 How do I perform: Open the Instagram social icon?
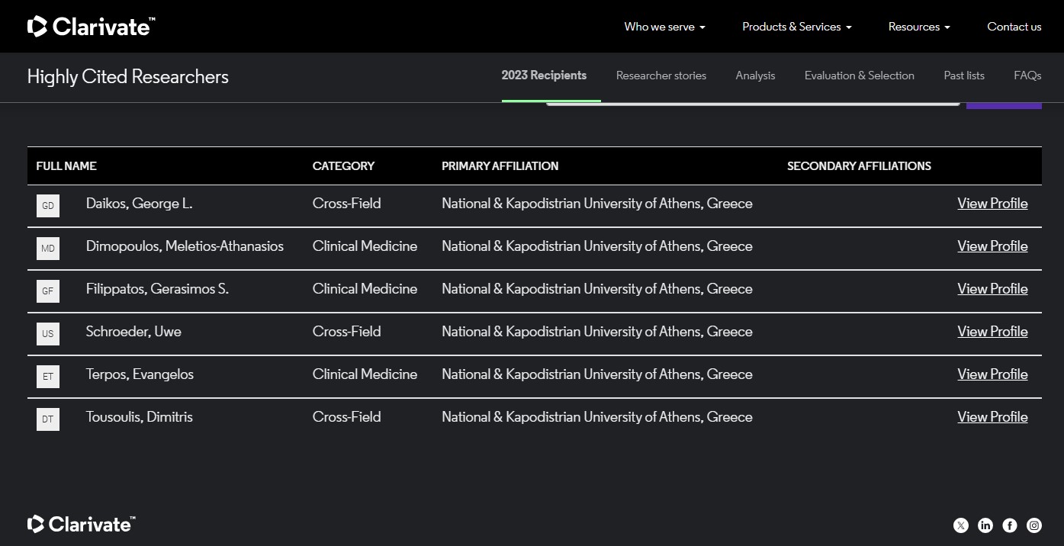pyautogui.click(x=1034, y=525)
